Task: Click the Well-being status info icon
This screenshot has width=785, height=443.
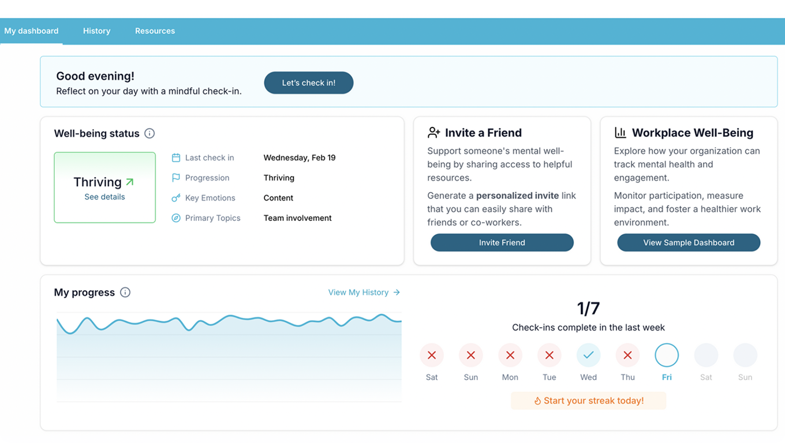Action: point(149,133)
